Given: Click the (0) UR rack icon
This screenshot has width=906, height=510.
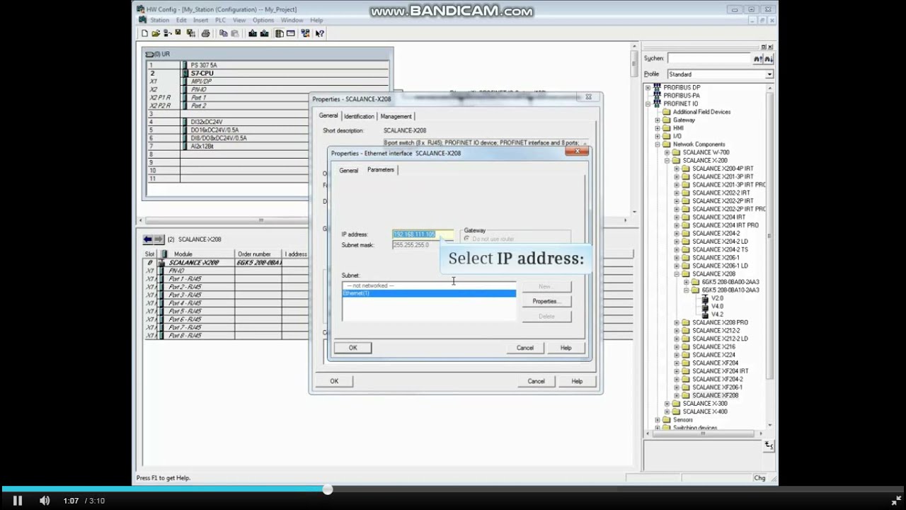Looking at the screenshot, I should click(x=149, y=54).
